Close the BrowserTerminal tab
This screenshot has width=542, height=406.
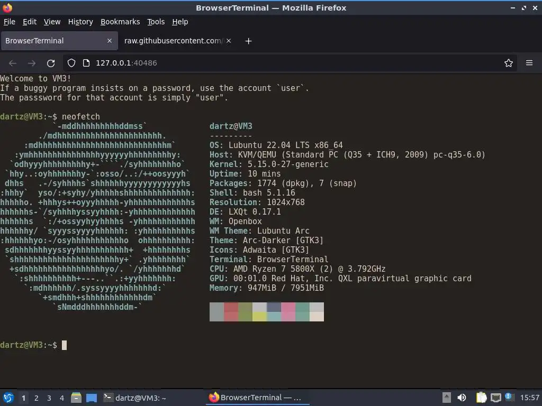point(110,41)
